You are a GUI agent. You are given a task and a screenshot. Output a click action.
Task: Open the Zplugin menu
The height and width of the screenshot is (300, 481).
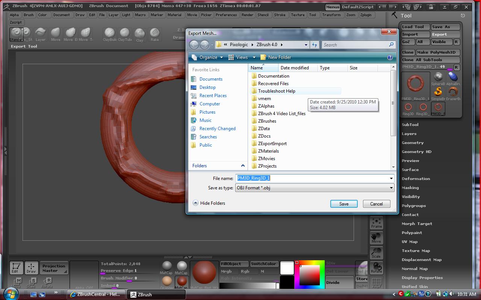coord(366,15)
